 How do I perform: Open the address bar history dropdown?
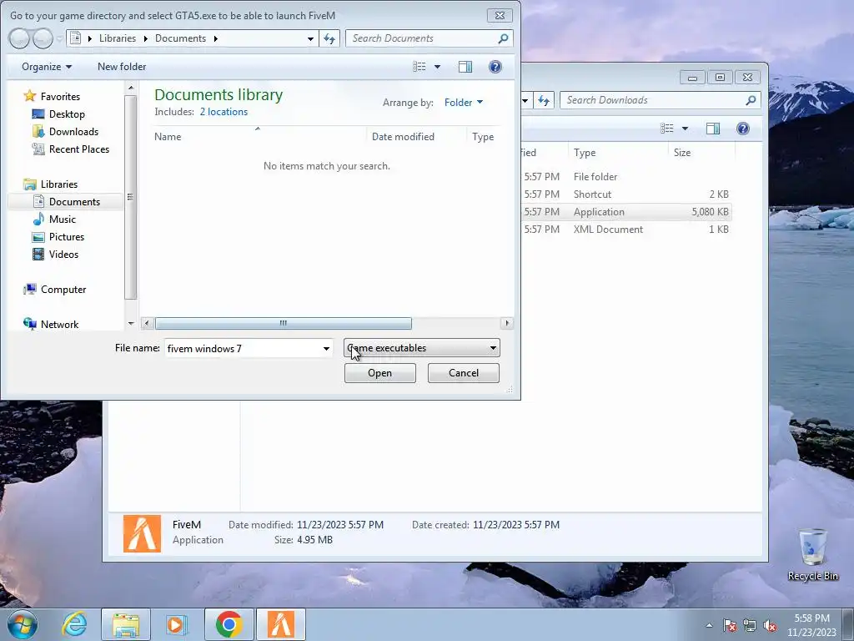pos(310,38)
